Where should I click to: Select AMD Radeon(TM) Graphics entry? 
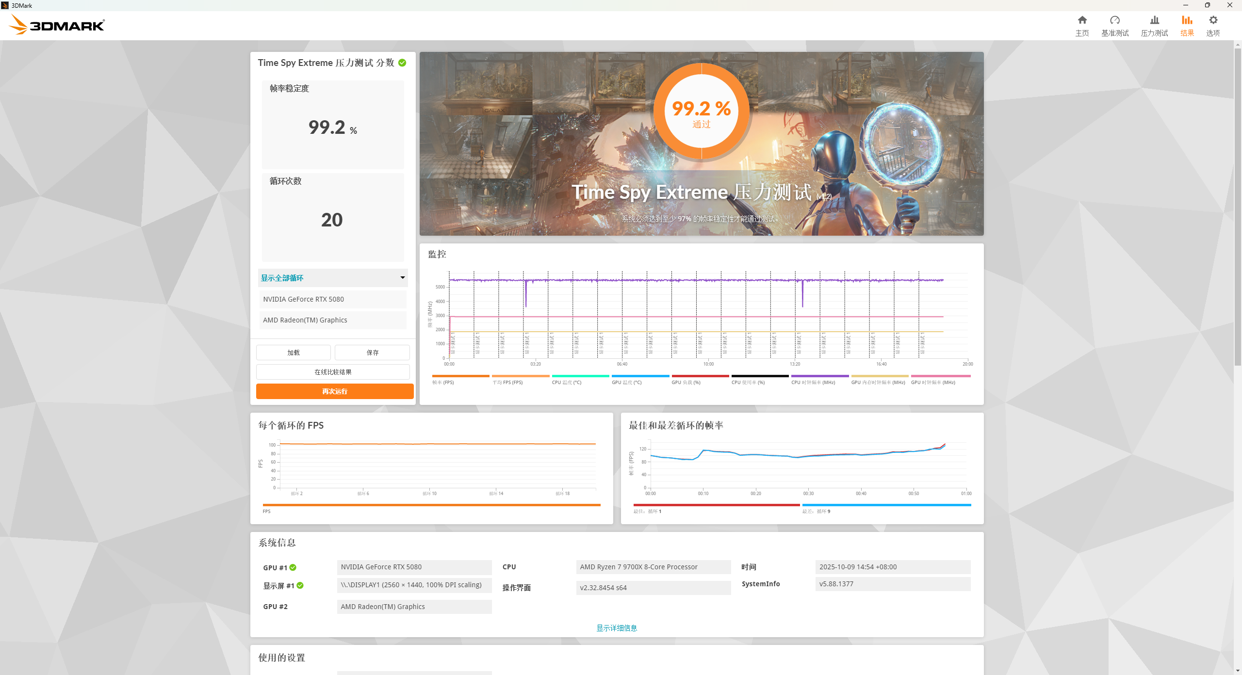coord(333,320)
